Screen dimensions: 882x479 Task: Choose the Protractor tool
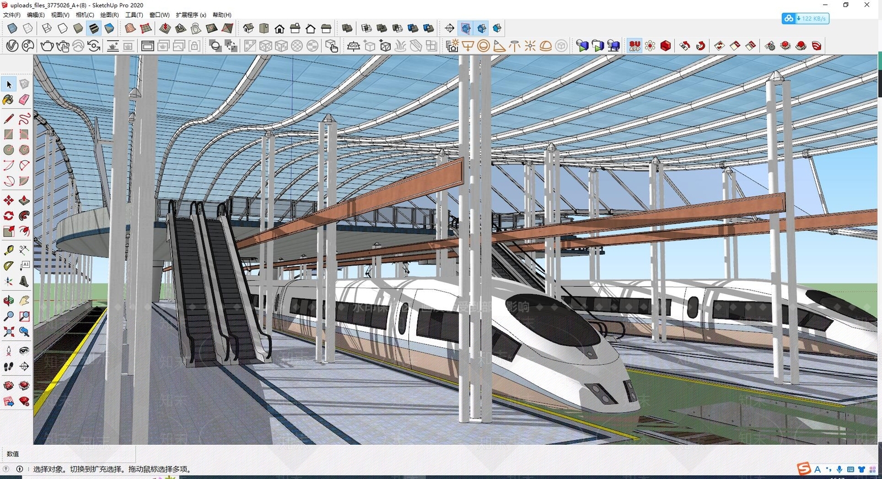point(8,265)
